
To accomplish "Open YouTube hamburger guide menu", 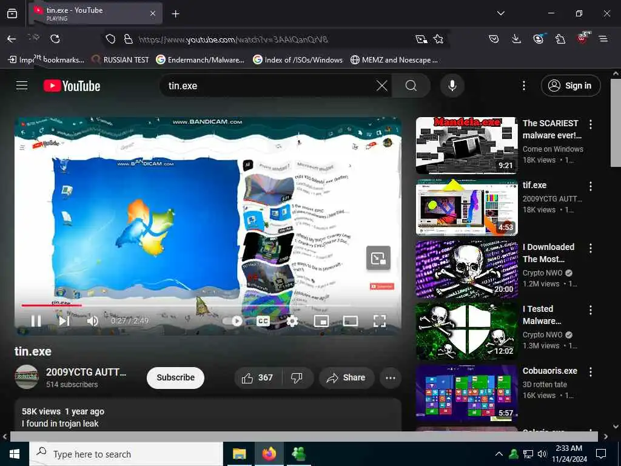I will [x=22, y=85].
